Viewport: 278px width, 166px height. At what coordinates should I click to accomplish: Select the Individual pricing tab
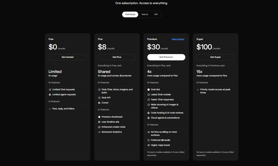(130, 14)
